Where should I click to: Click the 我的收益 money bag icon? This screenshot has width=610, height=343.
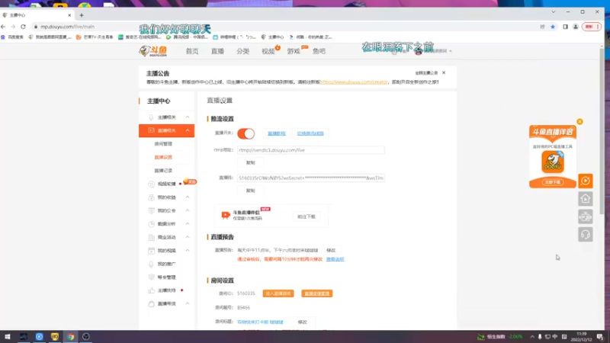click(x=151, y=197)
